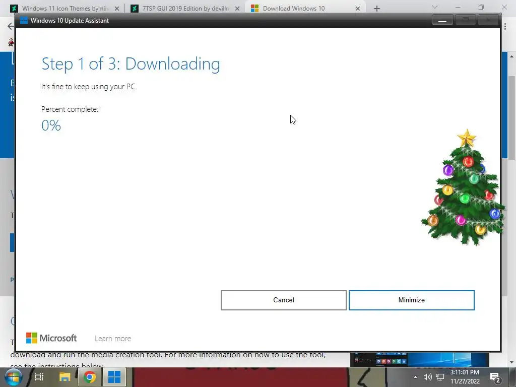
Task: Click the Minimize button in Update Assistant
Action: 411,300
